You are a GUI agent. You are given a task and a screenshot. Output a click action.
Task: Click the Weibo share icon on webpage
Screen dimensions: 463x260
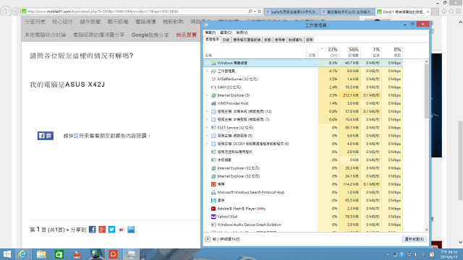122,230
